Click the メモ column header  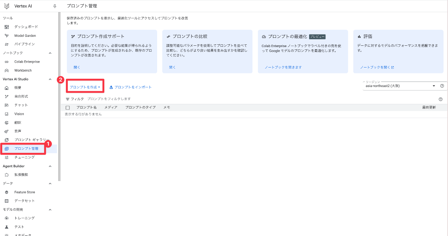(167, 107)
